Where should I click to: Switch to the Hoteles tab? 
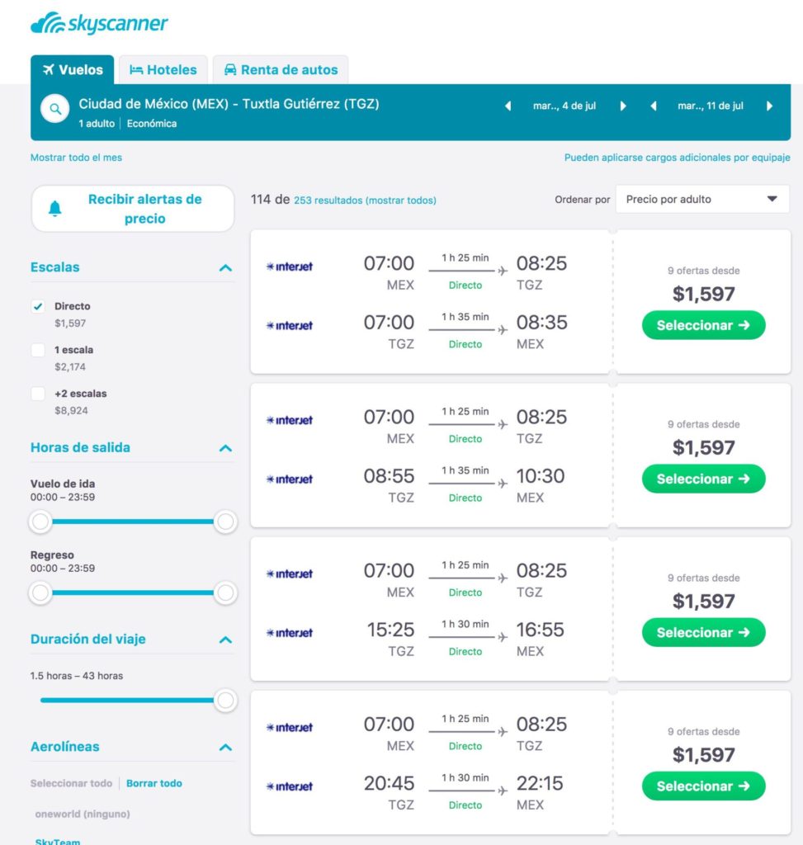coord(163,69)
